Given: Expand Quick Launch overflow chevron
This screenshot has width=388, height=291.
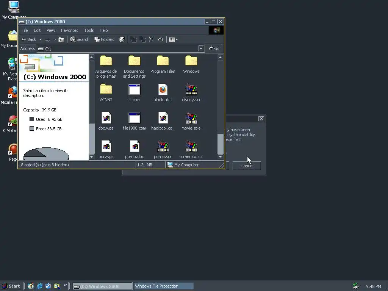Looking at the screenshot, I should click(x=65, y=285).
